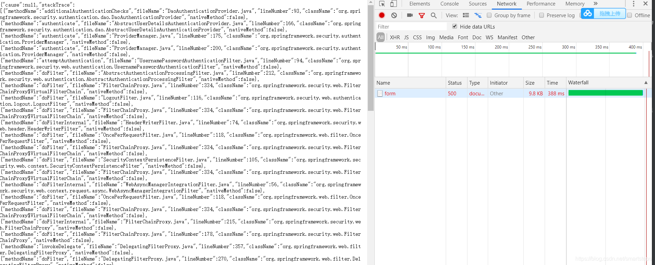The width and height of the screenshot is (655, 265).
Task: Clear the network log
Action: (x=394, y=15)
